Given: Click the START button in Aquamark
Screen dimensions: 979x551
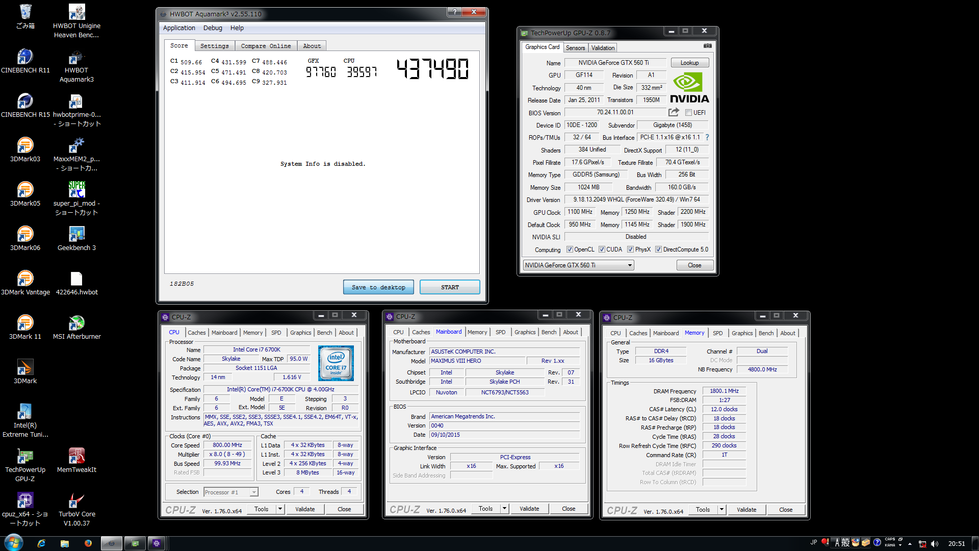Looking at the screenshot, I should pos(450,287).
